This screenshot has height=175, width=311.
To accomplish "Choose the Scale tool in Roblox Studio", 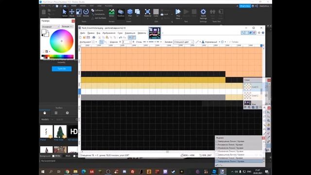I will point(79,13).
